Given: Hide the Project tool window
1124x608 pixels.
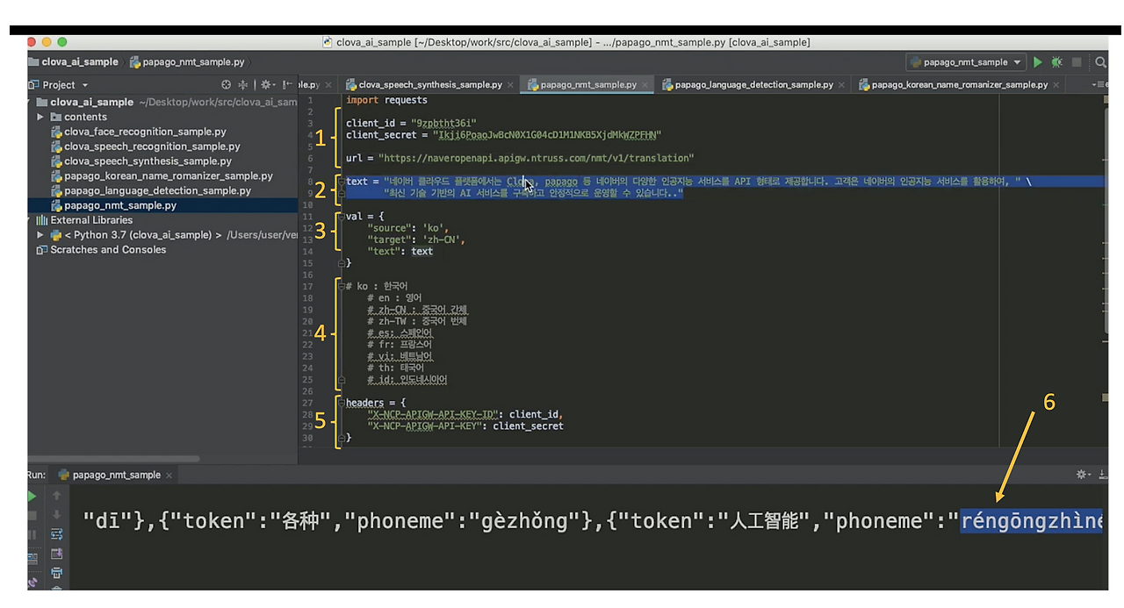Looking at the screenshot, I should pyautogui.click(x=287, y=85).
